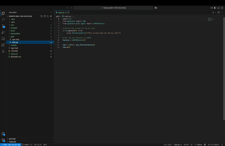Toggle the secondary side bar layout button

222,8
